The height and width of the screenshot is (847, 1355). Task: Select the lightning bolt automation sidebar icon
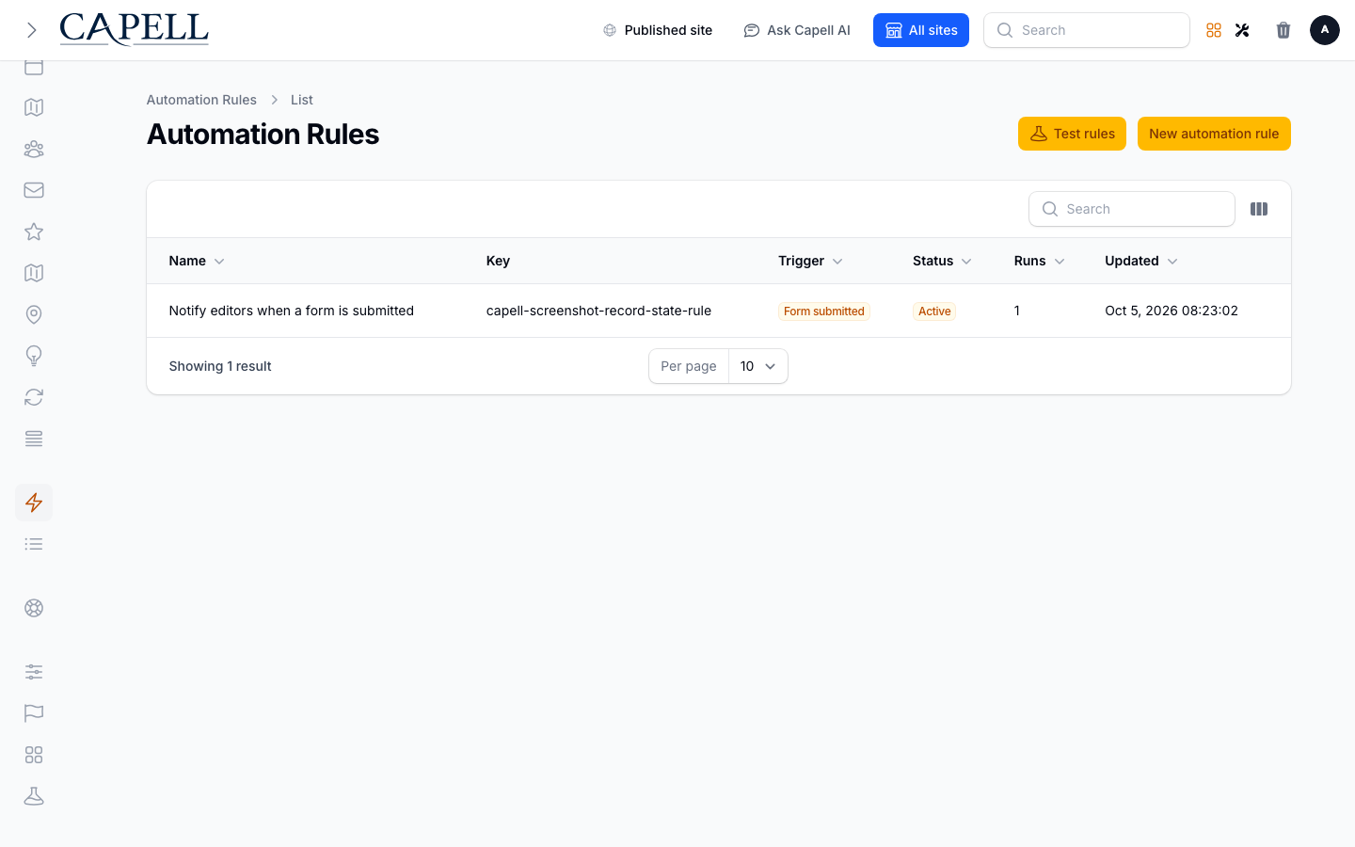[x=34, y=503]
